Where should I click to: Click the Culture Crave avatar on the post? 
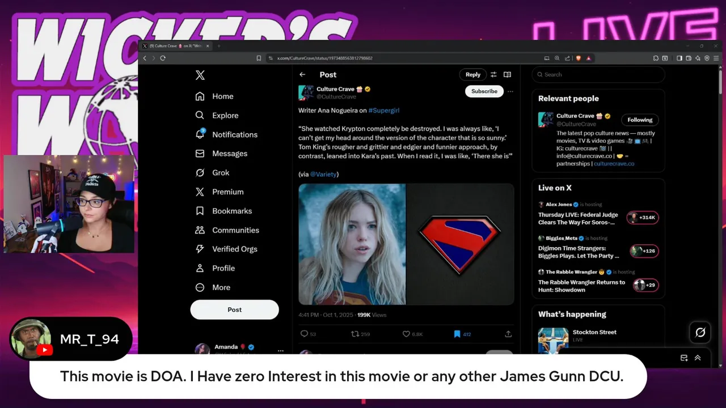coord(306,92)
